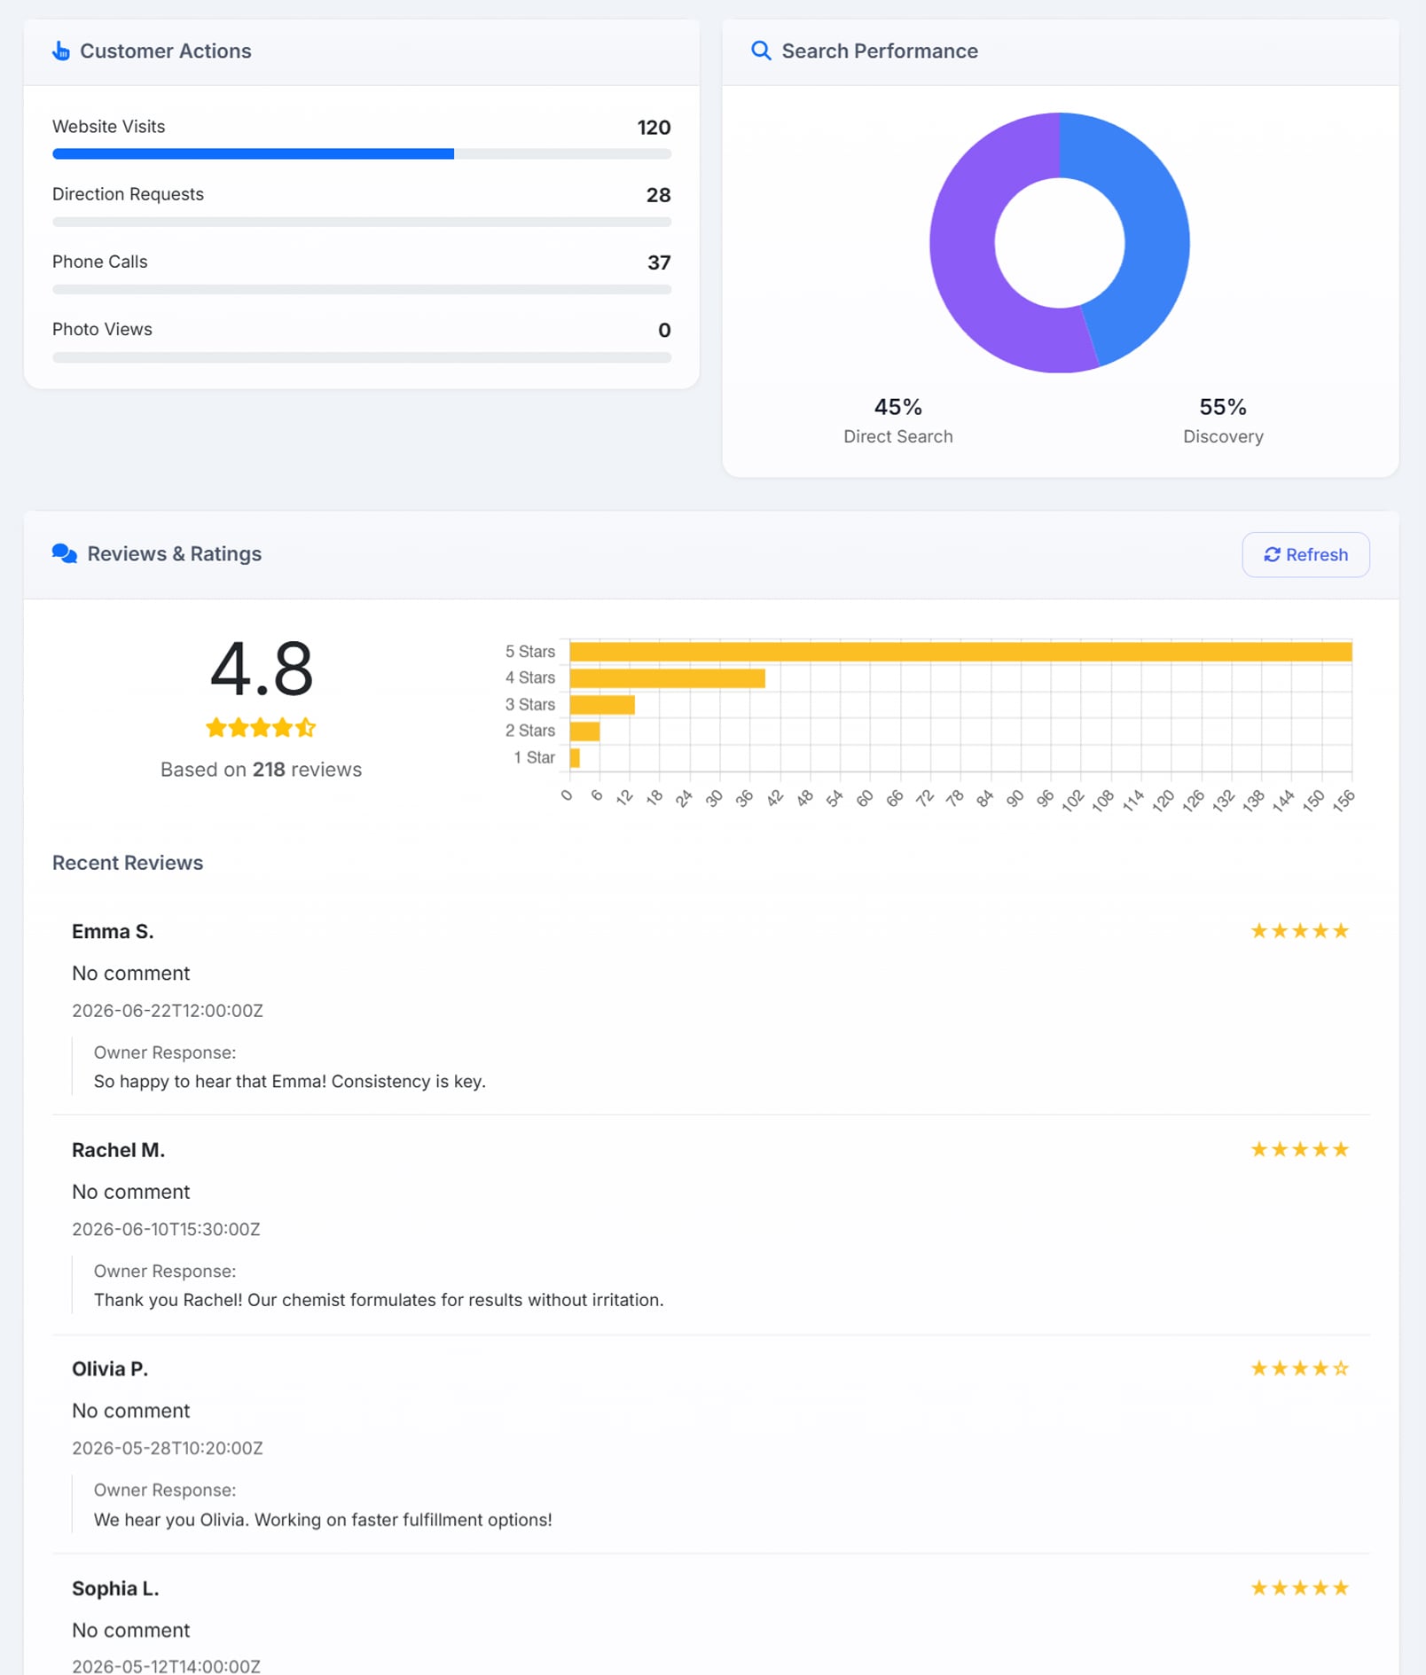Click the 4 Stars bar in chart
This screenshot has width=1426, height=1675.
pyautogui.click(x=667, y=678)
